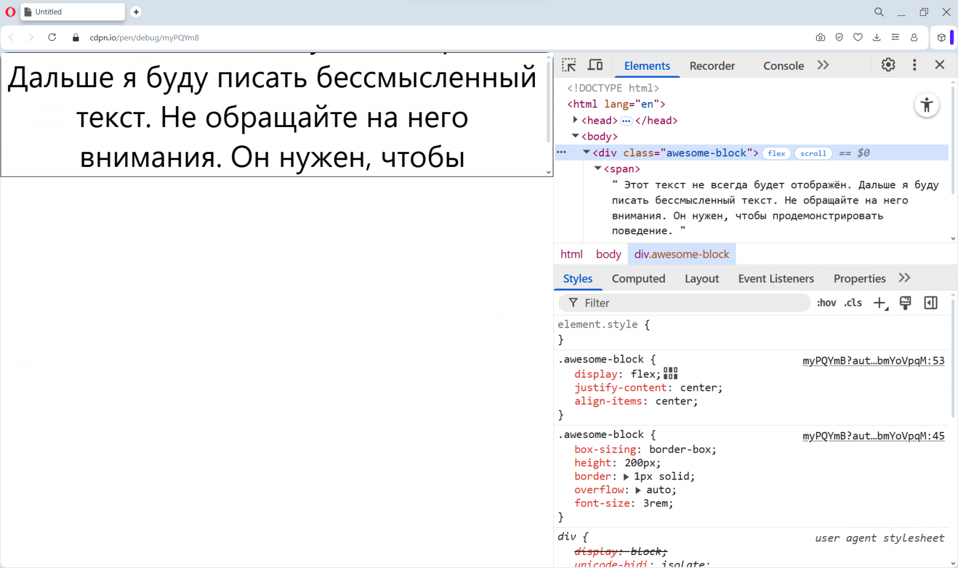This screenshot has height=568, width=958.
Task: Open DevTools settings gear
Action: (x=888, y=64)
